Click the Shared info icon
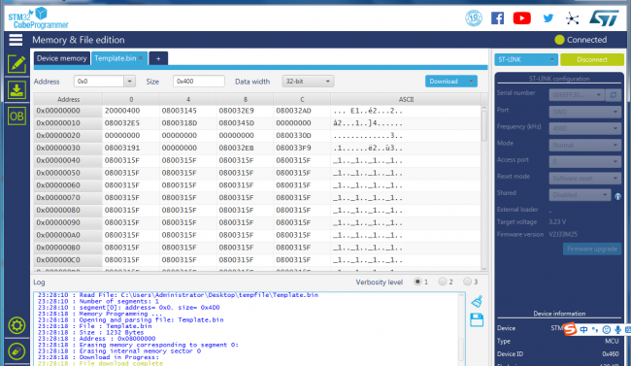Screen dimensions: 631x366 click(x=617, y=196)
